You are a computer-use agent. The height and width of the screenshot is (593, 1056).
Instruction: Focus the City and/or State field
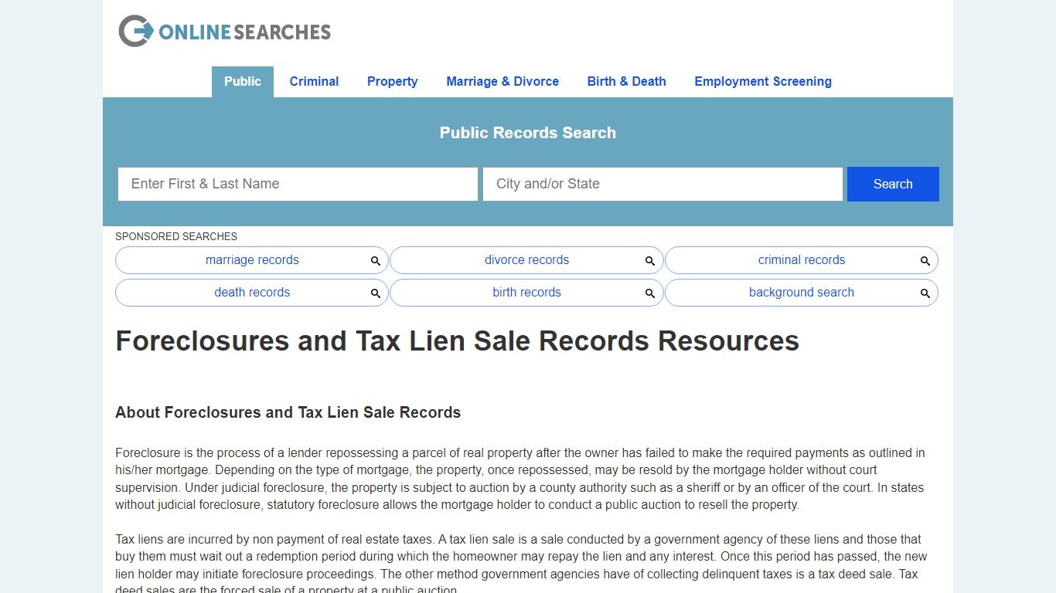coord(663,184)
